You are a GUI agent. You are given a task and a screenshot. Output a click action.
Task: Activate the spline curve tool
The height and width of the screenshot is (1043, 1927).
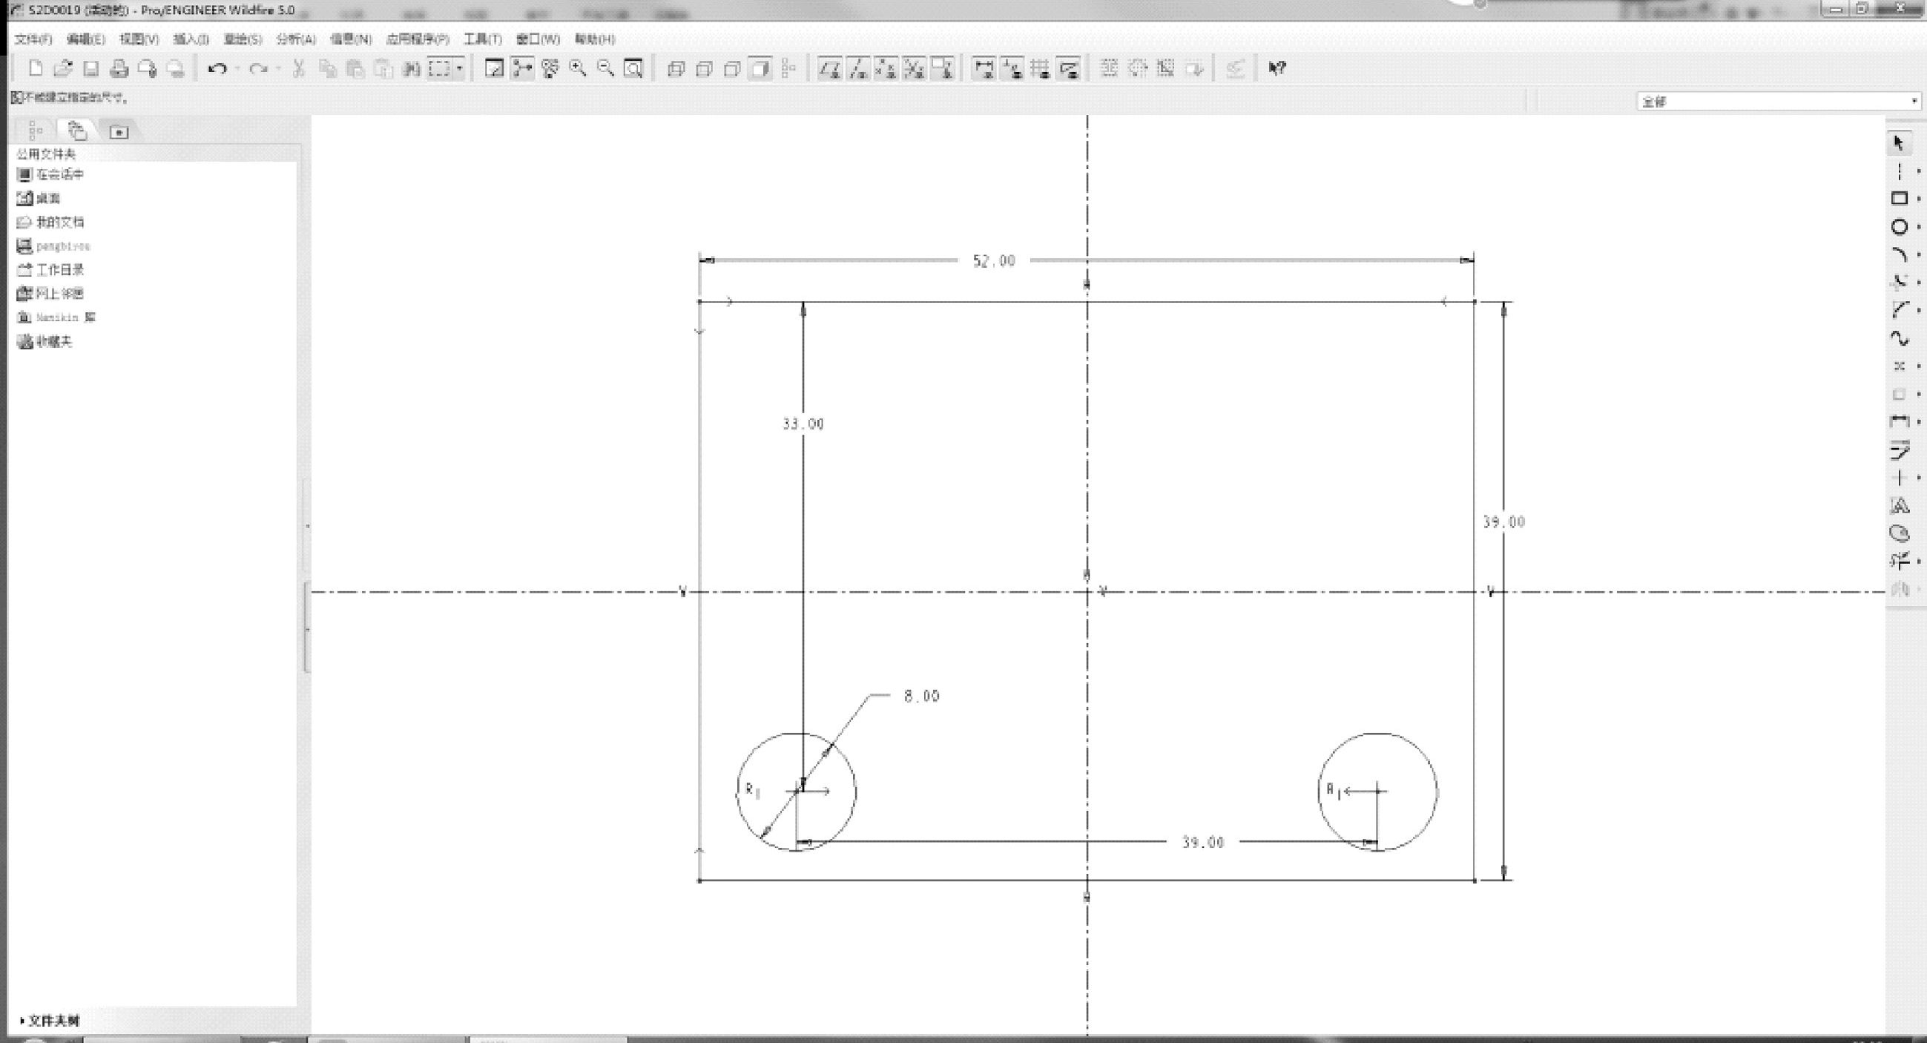(1899, 338)
